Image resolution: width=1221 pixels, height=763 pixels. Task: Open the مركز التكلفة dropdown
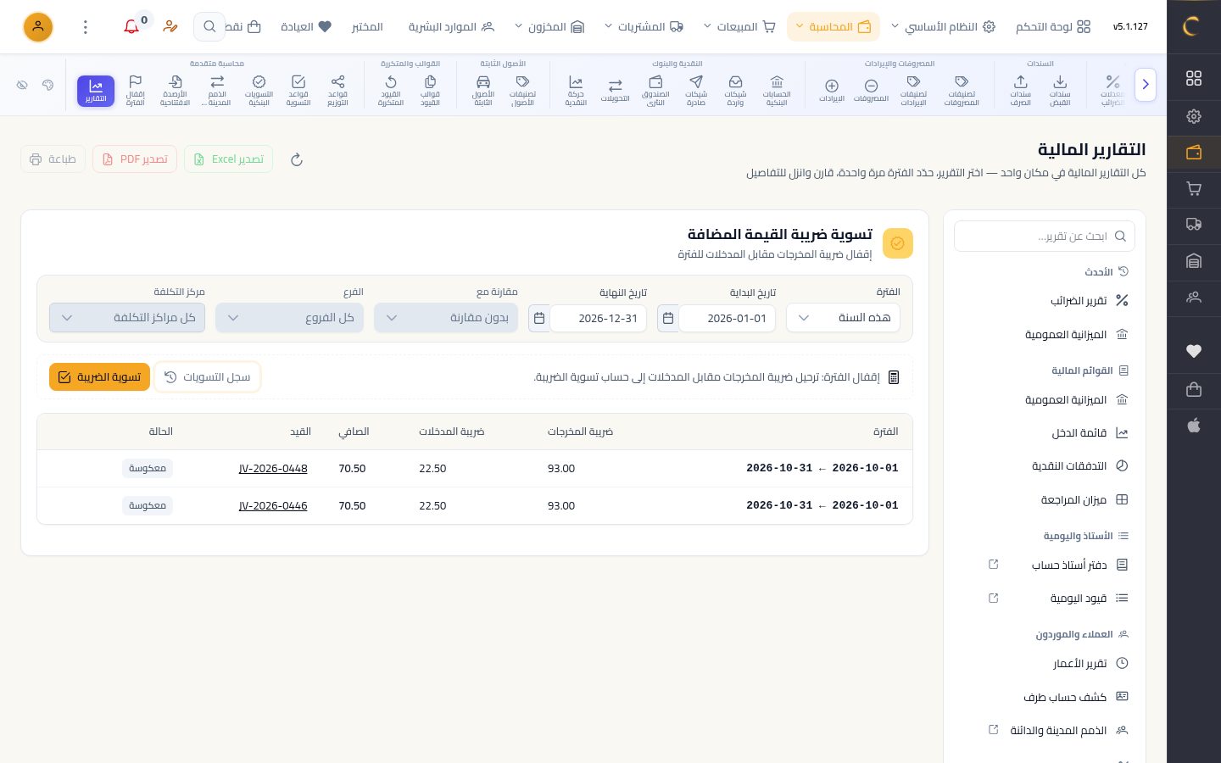[127, 318]
